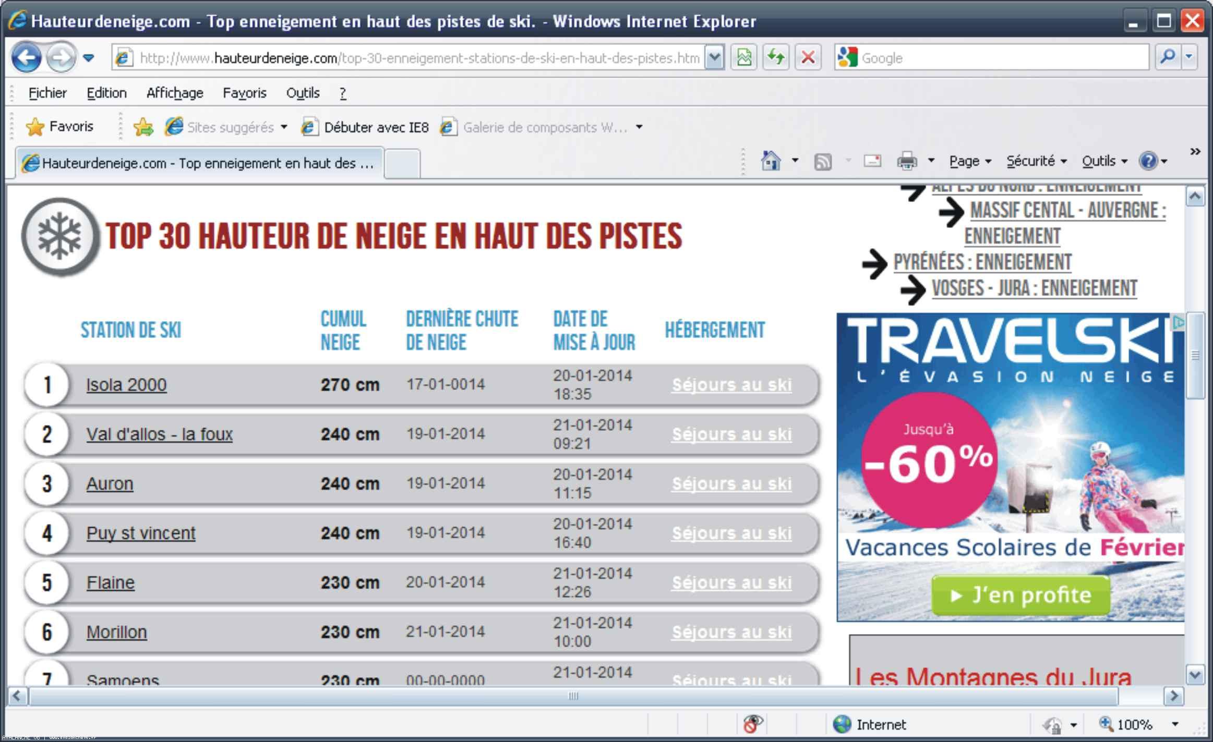This screenshot has height=742, width=1213.
Task: Open Flaine station link
Action: 110,583
